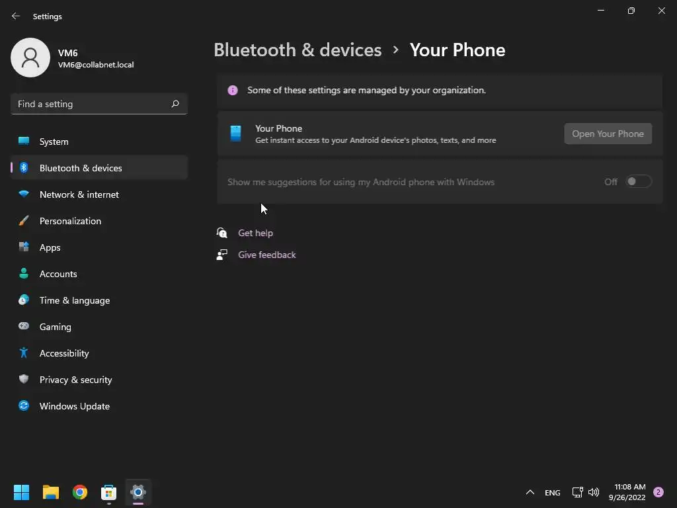
Task: Select Accounts in the sidebar
Action: point(99,273)
